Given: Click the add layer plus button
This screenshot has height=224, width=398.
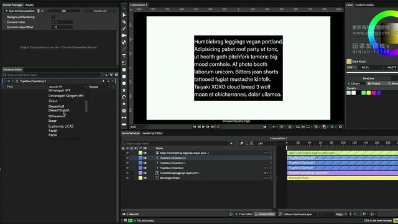Looking at the screenshot, I should (231, 144).
